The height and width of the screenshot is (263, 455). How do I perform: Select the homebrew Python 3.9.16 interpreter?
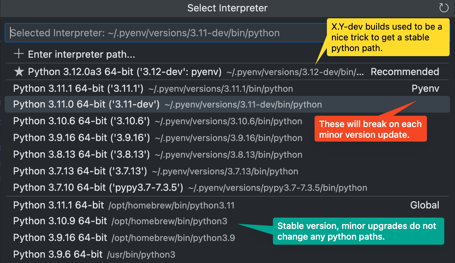pyautogui.click(x=95, y=237)
